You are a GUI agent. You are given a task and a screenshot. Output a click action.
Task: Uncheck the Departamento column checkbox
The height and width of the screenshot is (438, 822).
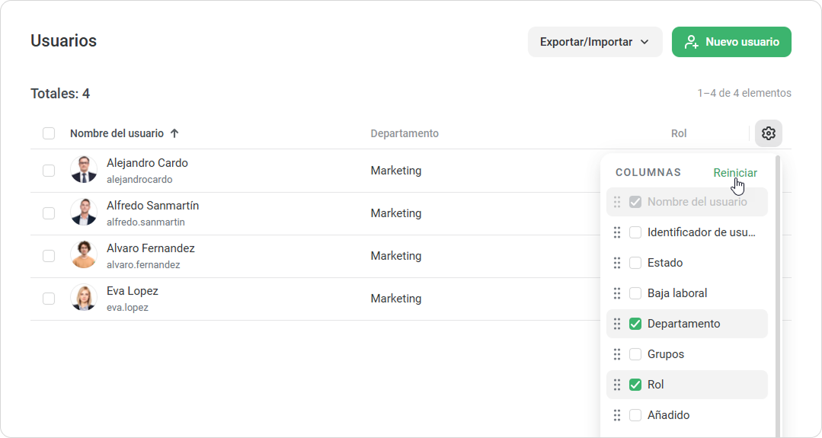coord(635,324)
